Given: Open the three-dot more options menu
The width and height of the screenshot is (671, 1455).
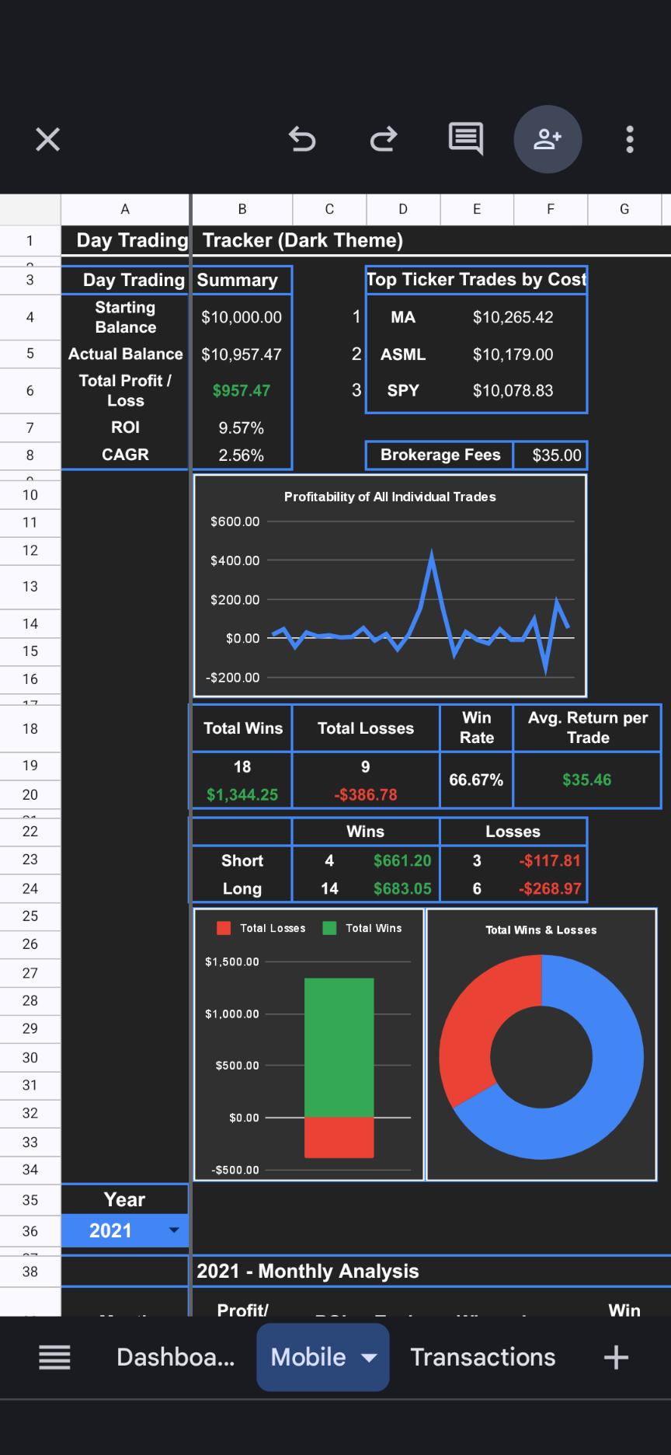Looking at the screenshot, I should coord(630,140).
